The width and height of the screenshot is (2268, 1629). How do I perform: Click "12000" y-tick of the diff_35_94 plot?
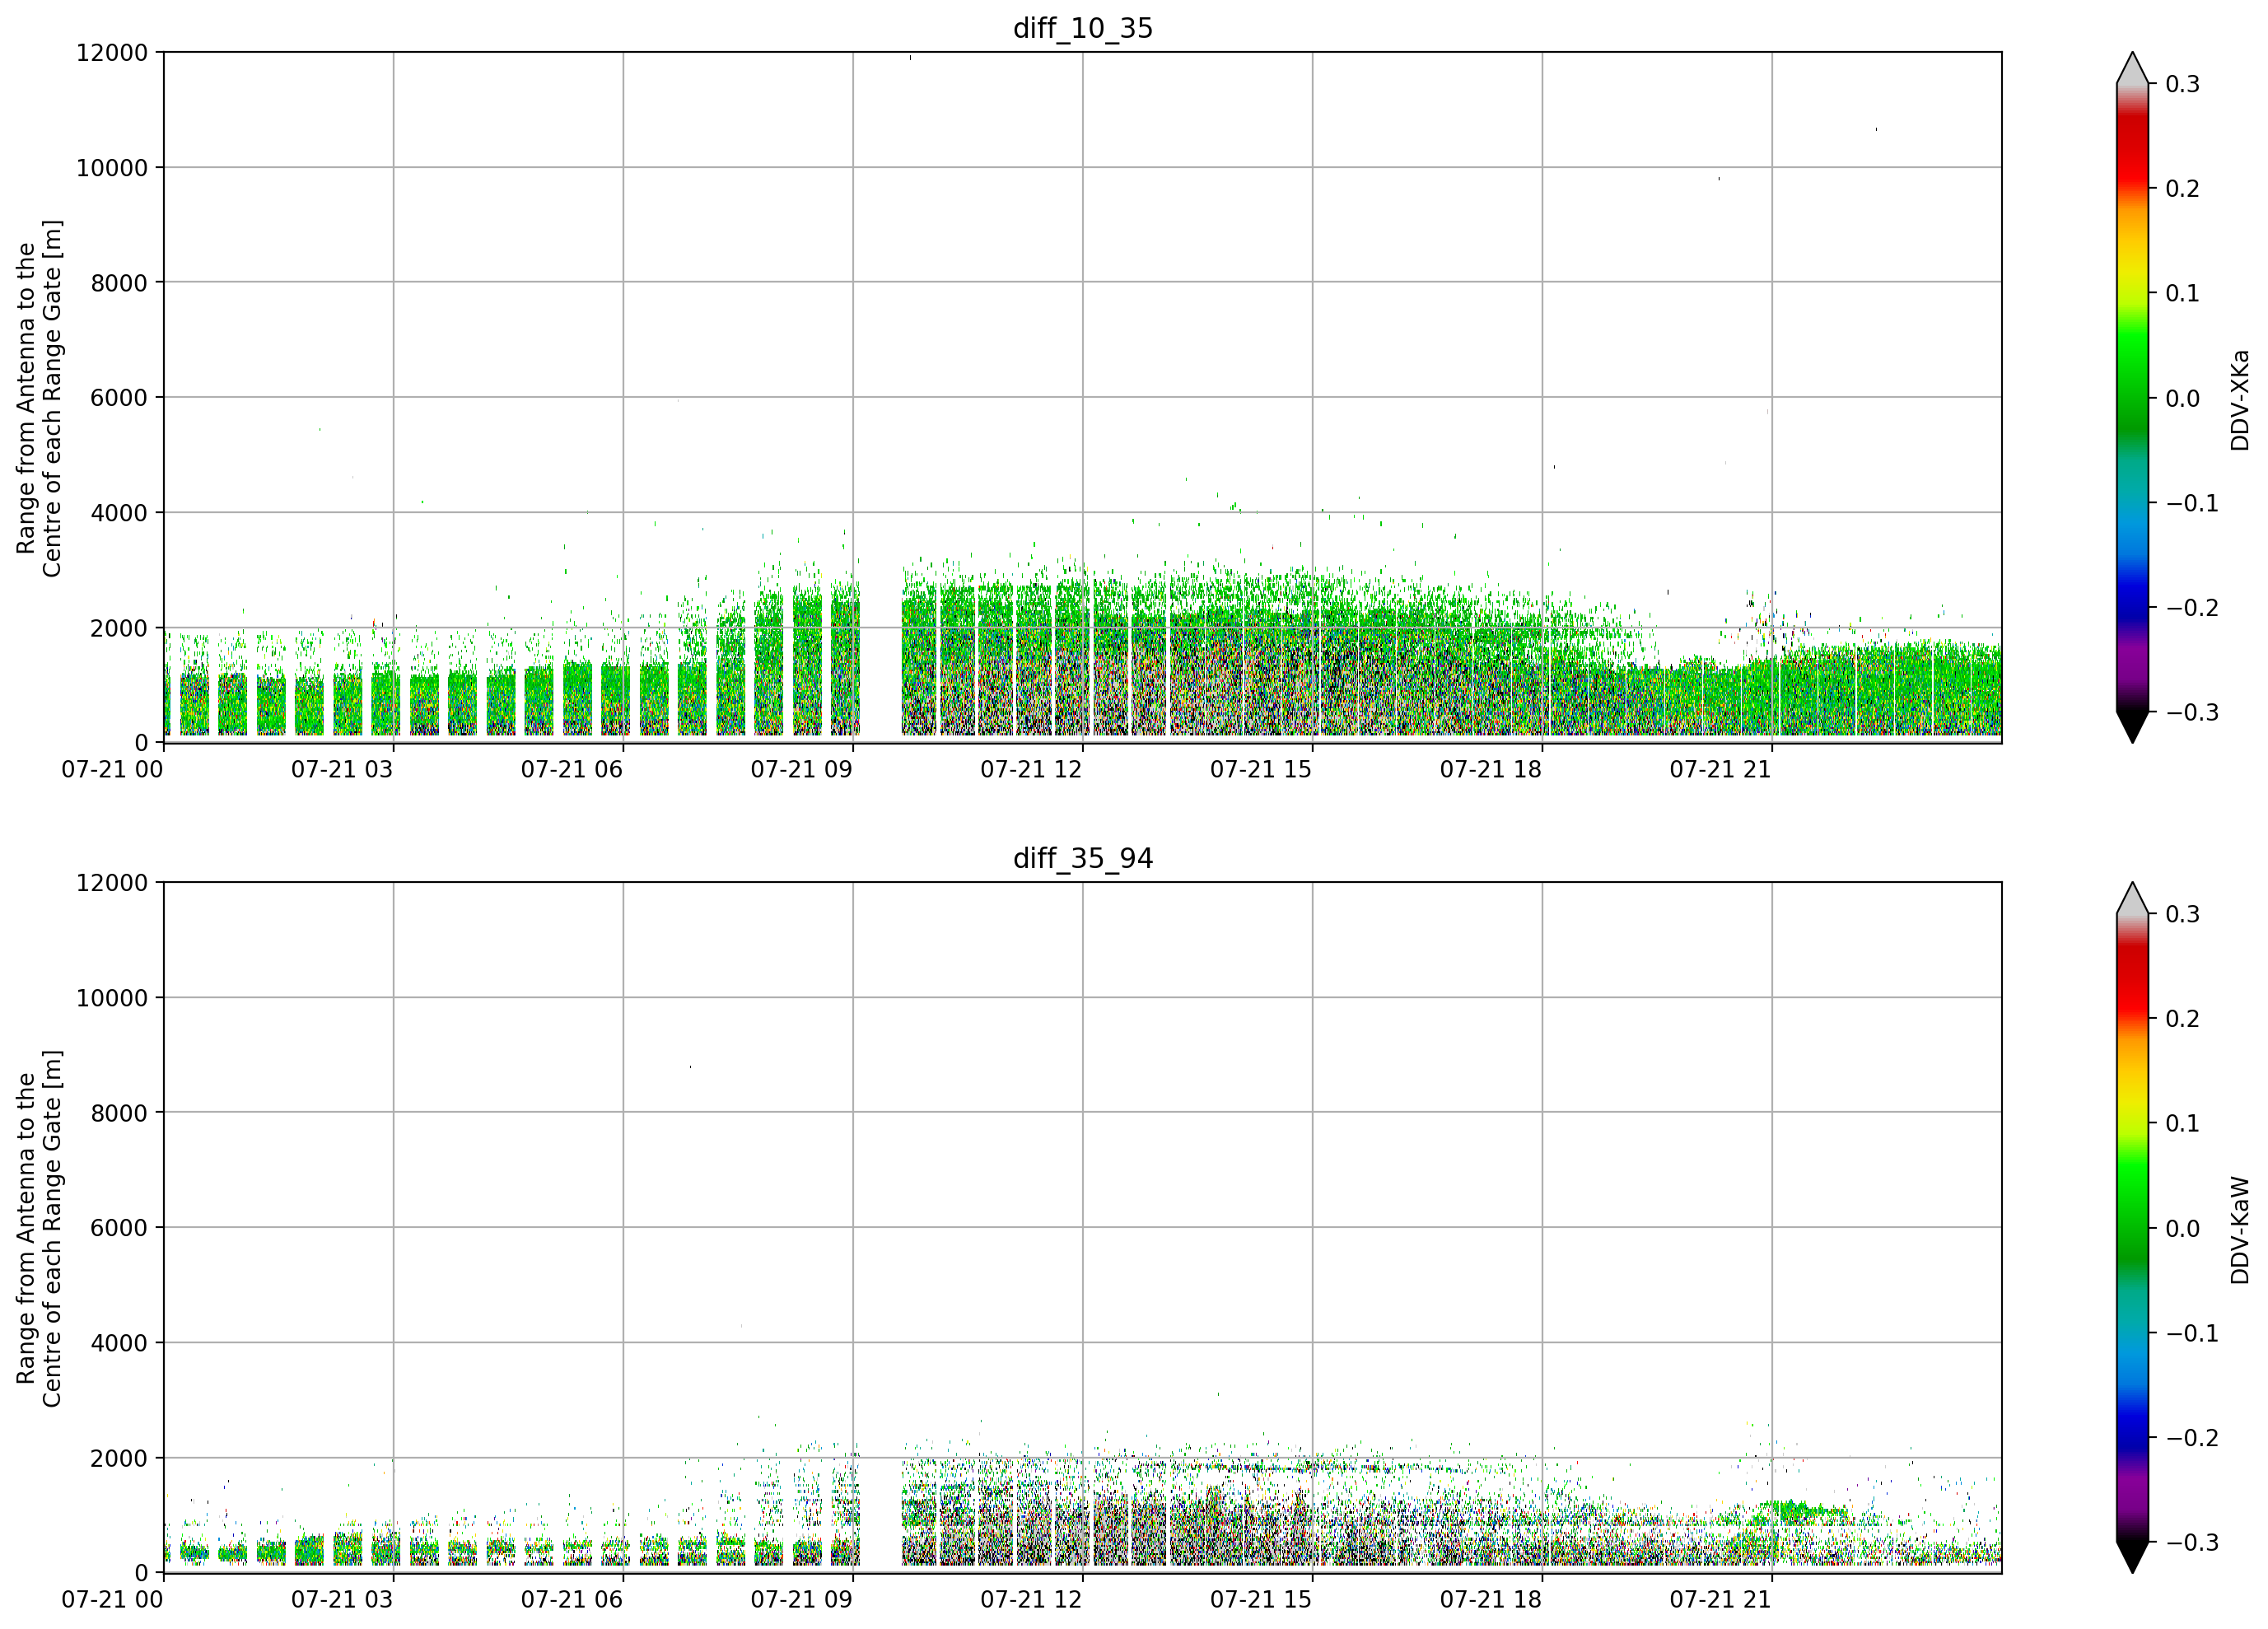pyautogui.click(x=112, y=883)
